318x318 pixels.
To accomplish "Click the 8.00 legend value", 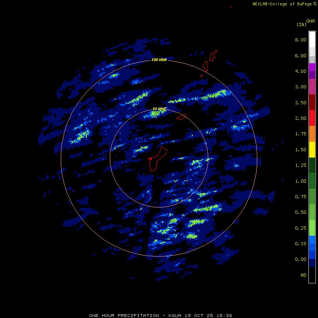I will pos(301,40).
